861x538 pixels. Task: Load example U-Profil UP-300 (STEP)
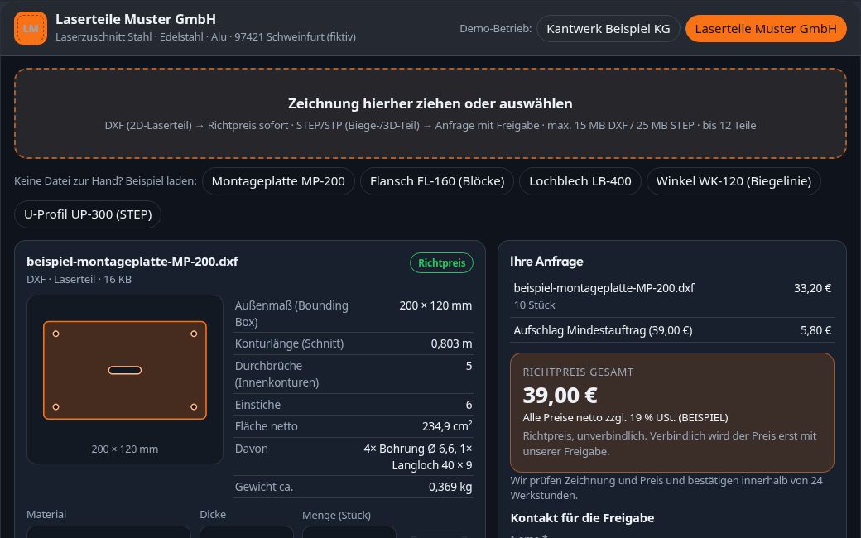tap(88, 214)
